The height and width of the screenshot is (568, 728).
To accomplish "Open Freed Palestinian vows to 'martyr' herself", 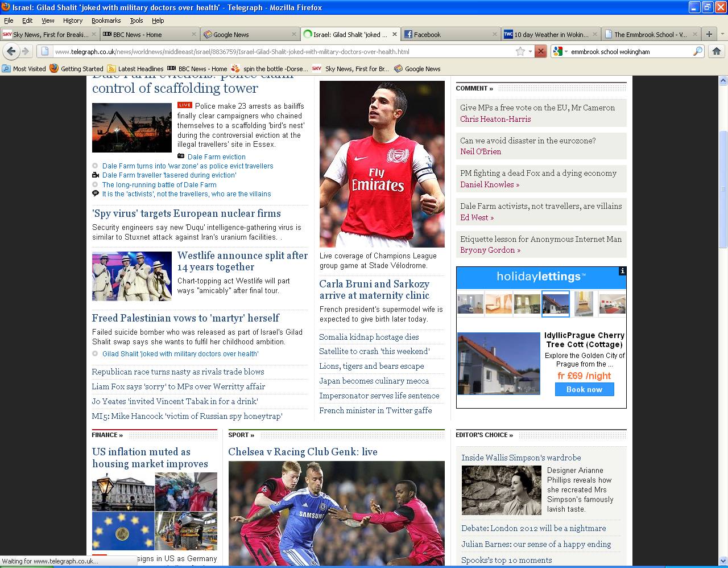I will [185, 318].
